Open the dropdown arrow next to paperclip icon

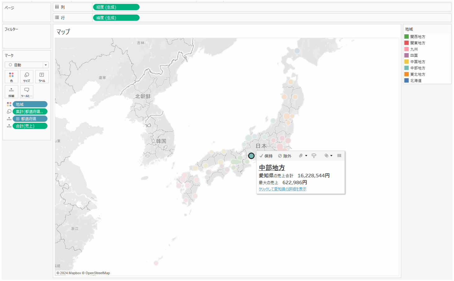pos(306,156)
